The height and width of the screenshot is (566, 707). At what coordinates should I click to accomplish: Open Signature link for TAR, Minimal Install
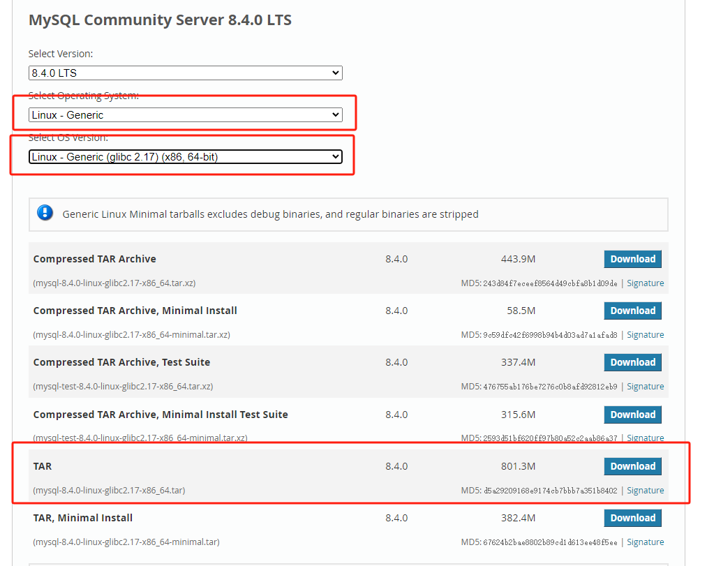645,542
